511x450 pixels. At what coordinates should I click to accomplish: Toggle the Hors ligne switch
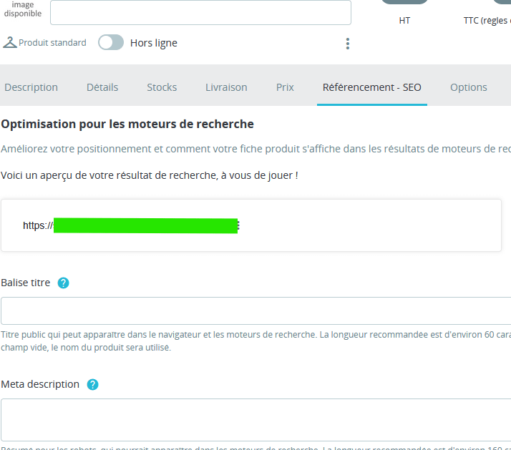pos(111,42)
